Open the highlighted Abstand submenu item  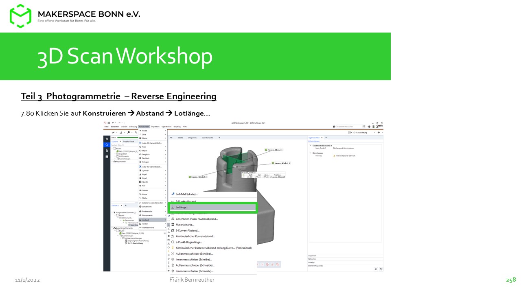153,220
